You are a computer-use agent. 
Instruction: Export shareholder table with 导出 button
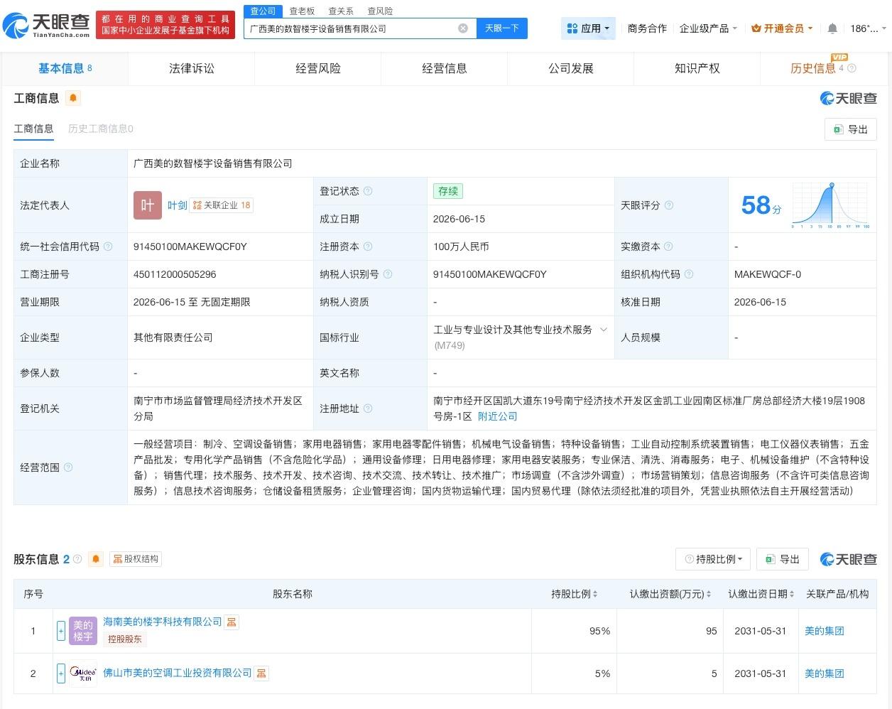click(783, 559)
